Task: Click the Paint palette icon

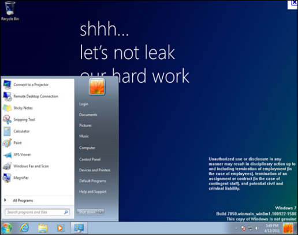Action: (8, 143)
